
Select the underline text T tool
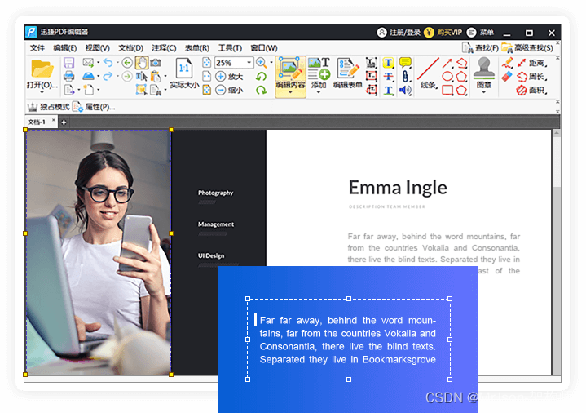pos(388,91)
